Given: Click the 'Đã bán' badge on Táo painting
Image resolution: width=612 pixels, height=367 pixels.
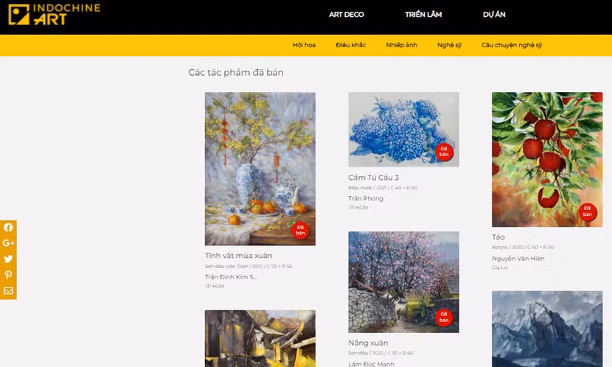Looking at the screenshot, I should click(588, 212).
